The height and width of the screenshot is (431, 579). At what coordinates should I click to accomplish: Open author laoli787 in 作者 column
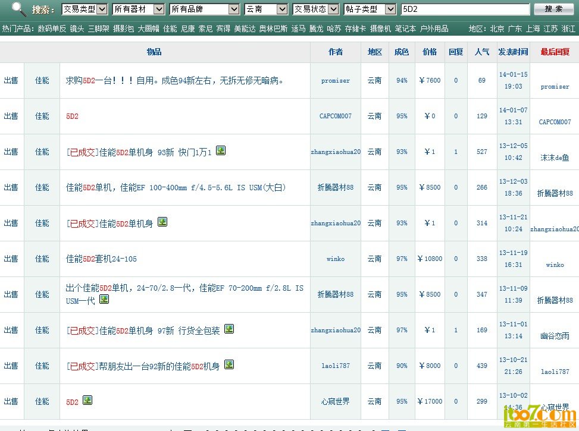click(x=335, y=366)
